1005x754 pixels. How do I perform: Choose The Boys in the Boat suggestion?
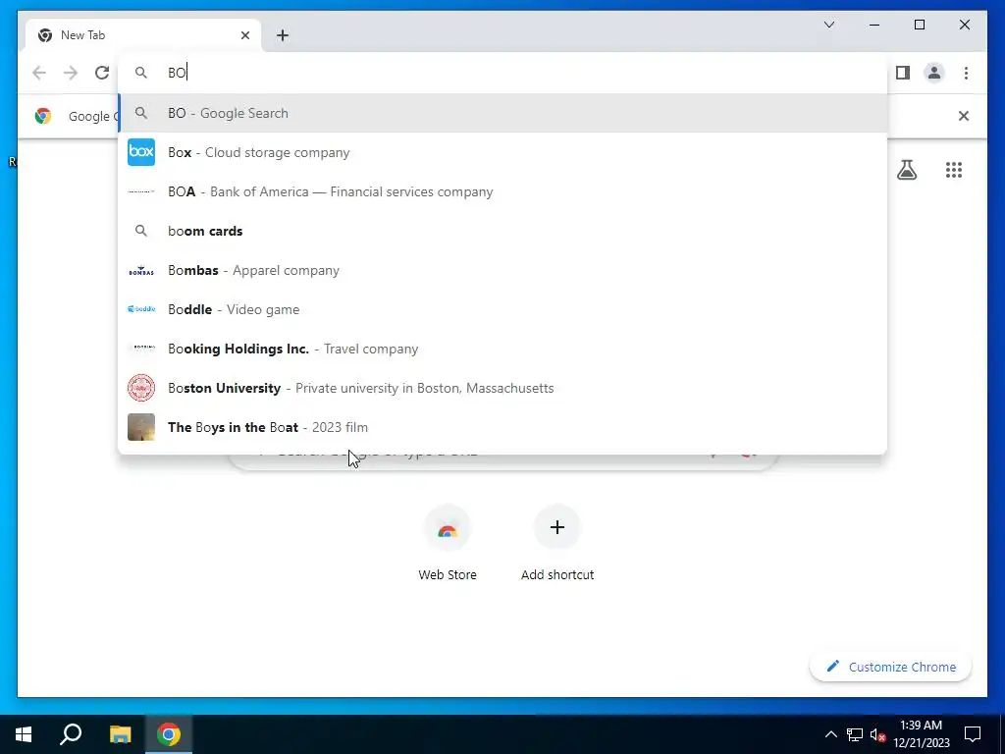coord(502,427)
